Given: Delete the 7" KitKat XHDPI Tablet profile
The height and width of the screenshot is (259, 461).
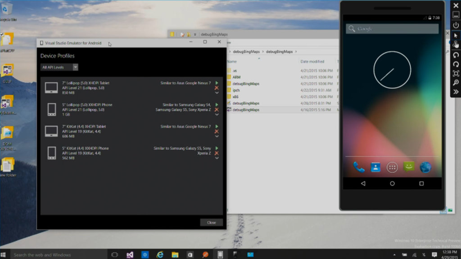Looking at the screenshot, I should 217,131.
